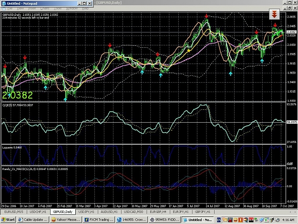Click the Yahoo smiley icon in system tray
The width and height of the screenshot is (298, 224).
click(235, 220)
